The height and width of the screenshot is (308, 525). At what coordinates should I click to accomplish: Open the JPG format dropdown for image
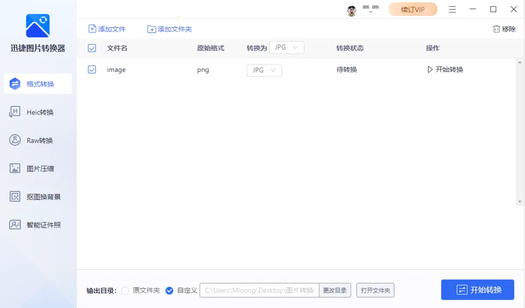coord(264,70)
